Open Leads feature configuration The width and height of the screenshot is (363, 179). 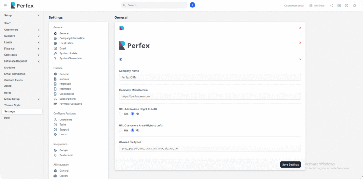pyautogui.click(x=63, y=134)
